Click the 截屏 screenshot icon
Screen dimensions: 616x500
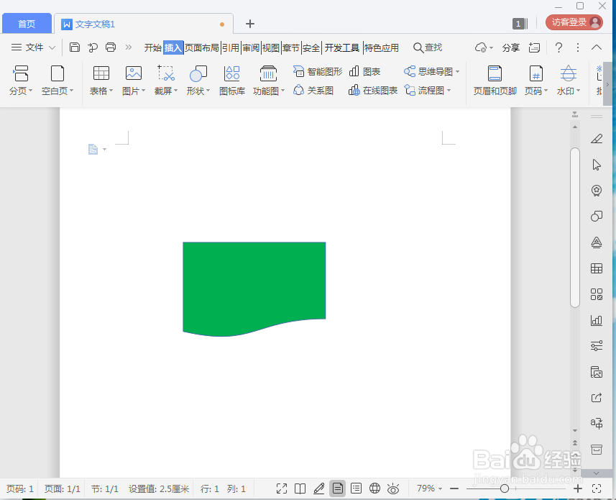tap(166, 73)
